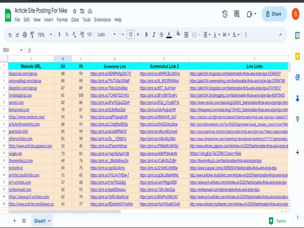Open the File menu

tap(17, 20)
